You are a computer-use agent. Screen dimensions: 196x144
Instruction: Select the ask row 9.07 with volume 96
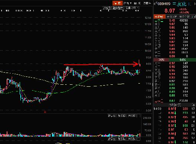[175, 24]
